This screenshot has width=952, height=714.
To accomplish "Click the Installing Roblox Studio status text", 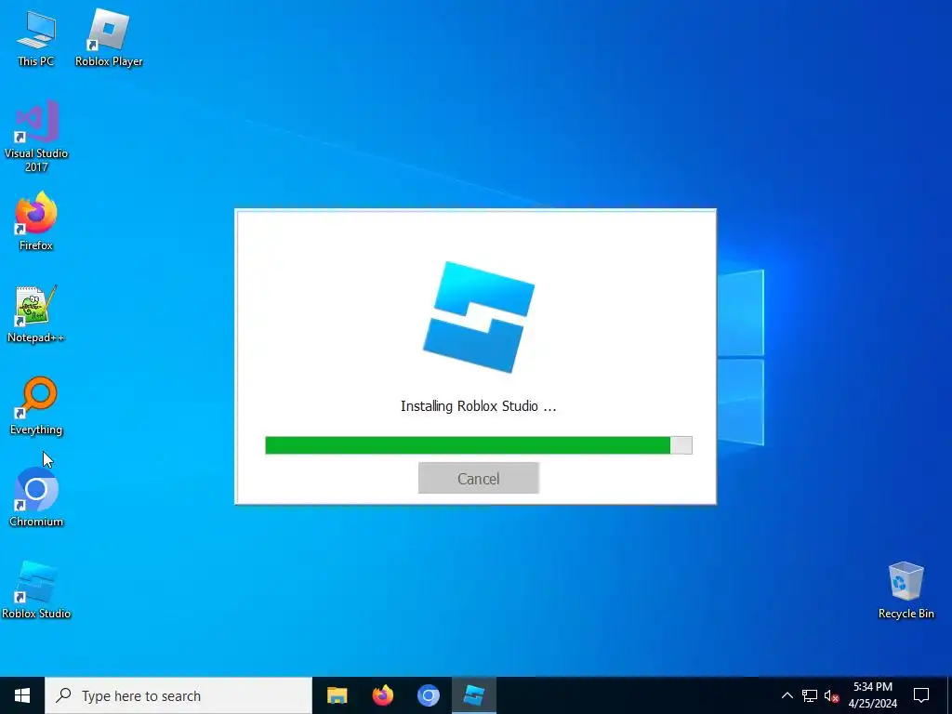I will point(479,406).
